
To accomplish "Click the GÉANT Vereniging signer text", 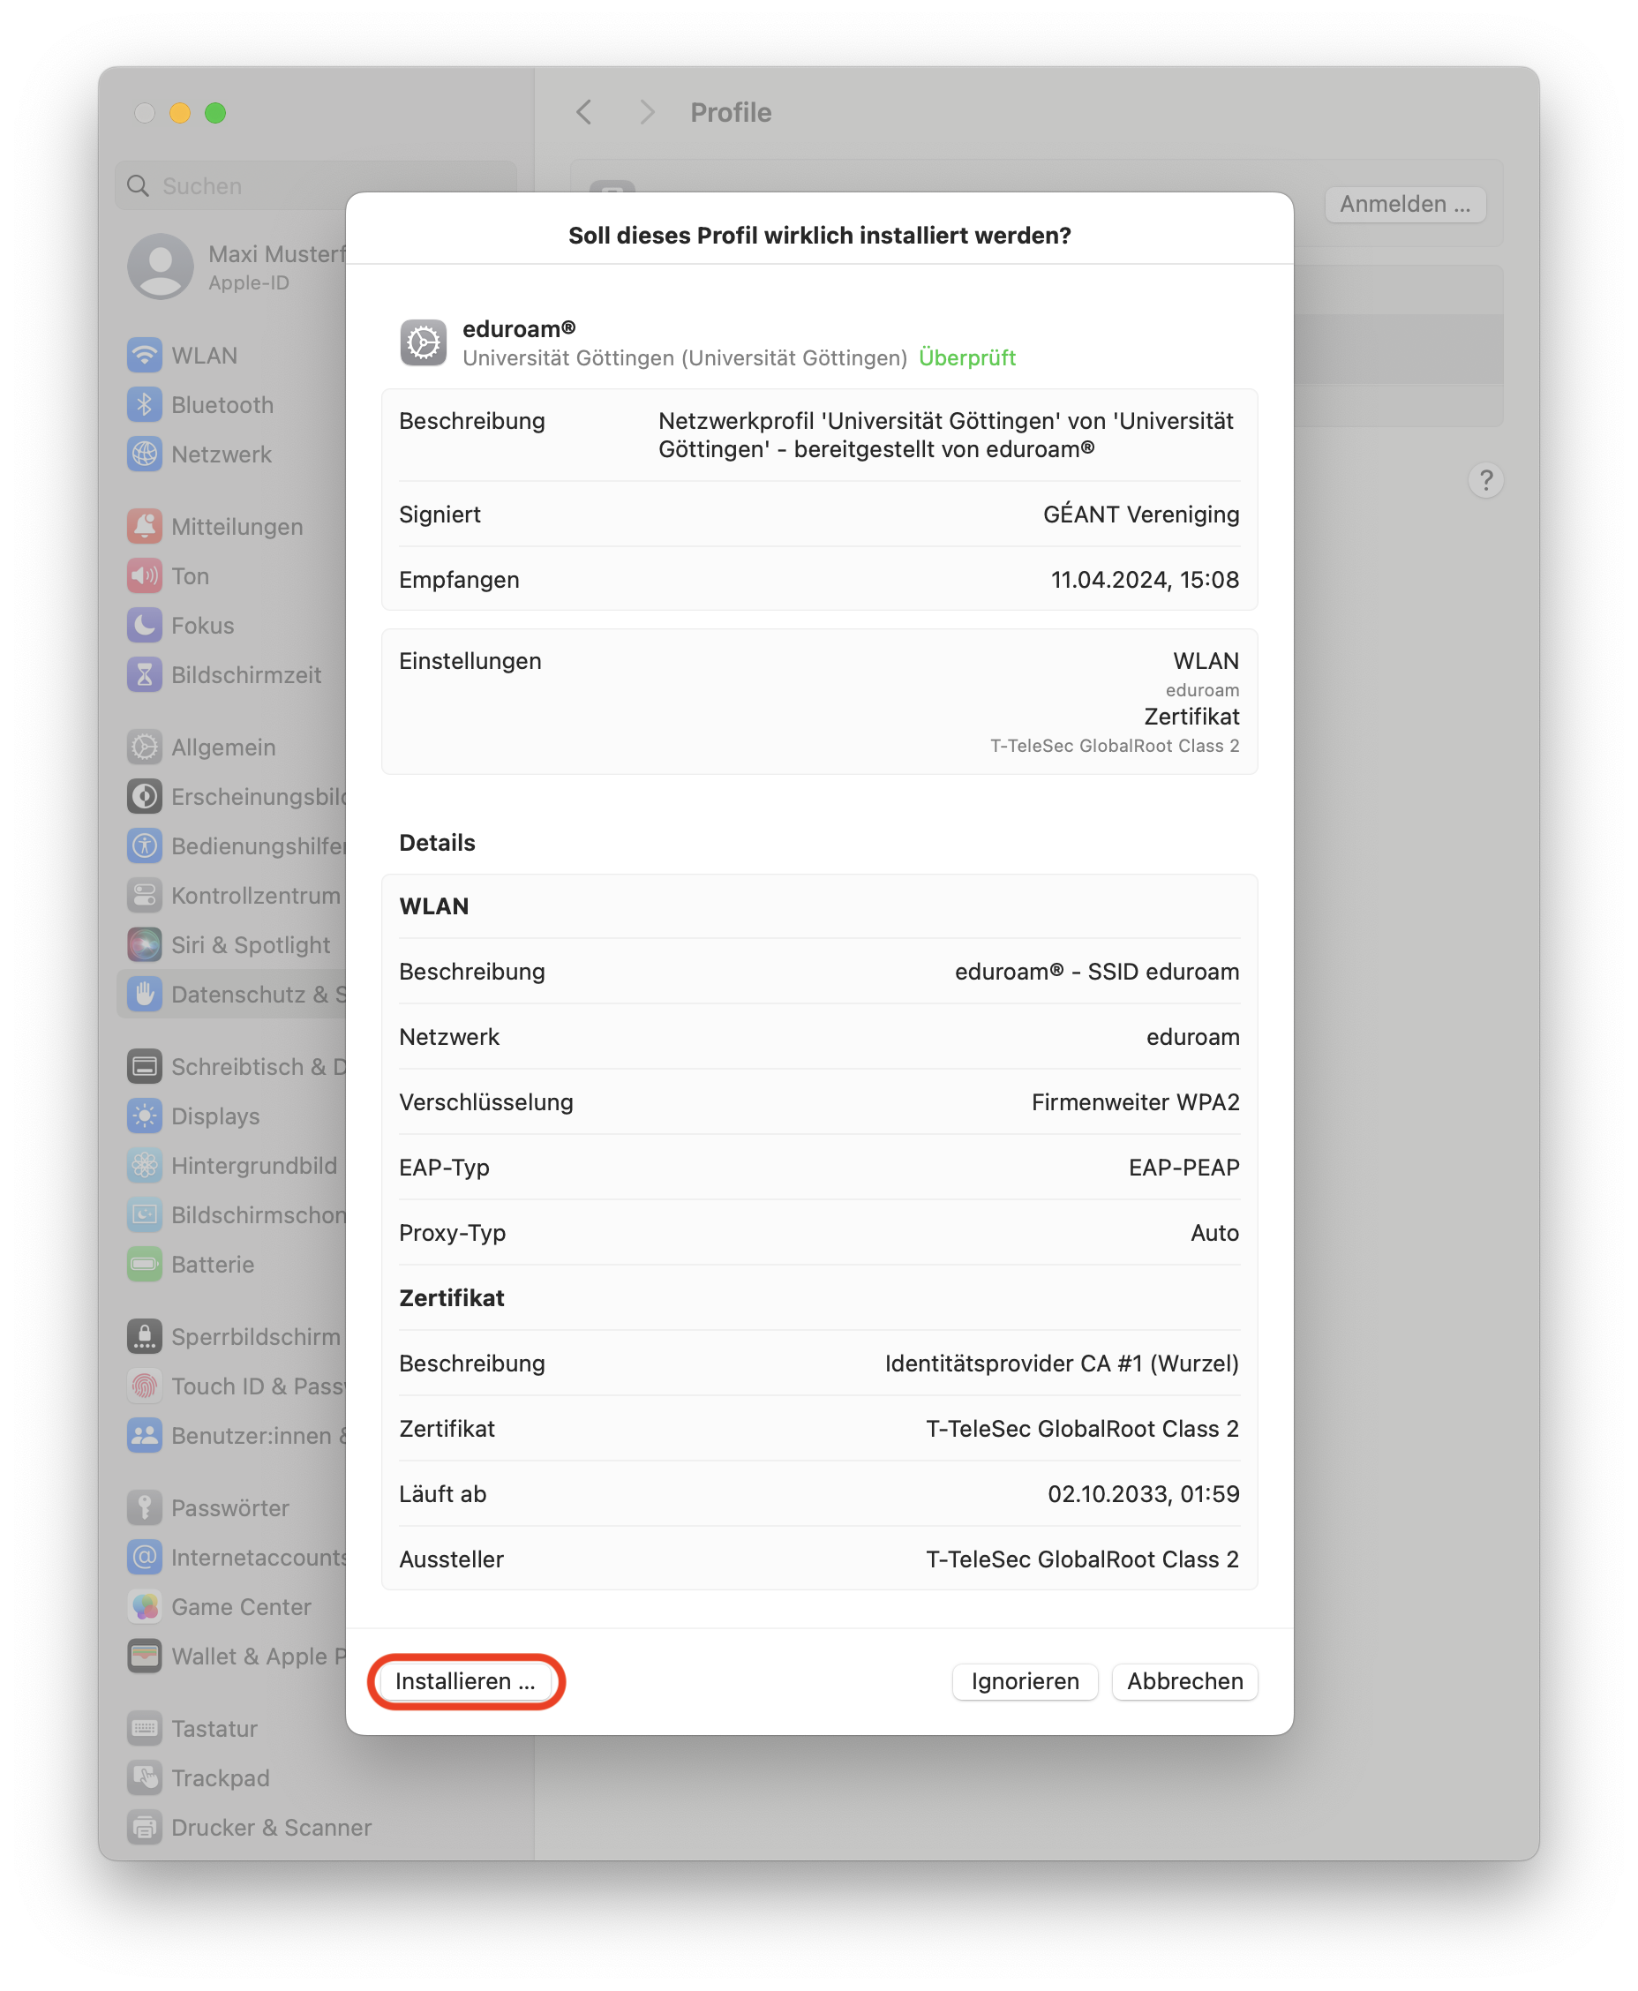I will [x=1141, y=515].
